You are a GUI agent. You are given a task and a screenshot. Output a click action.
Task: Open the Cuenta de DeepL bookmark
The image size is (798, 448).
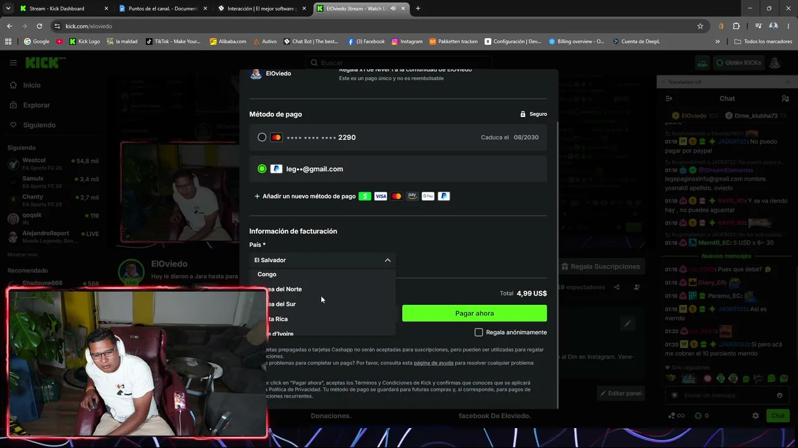click(636, 42)
